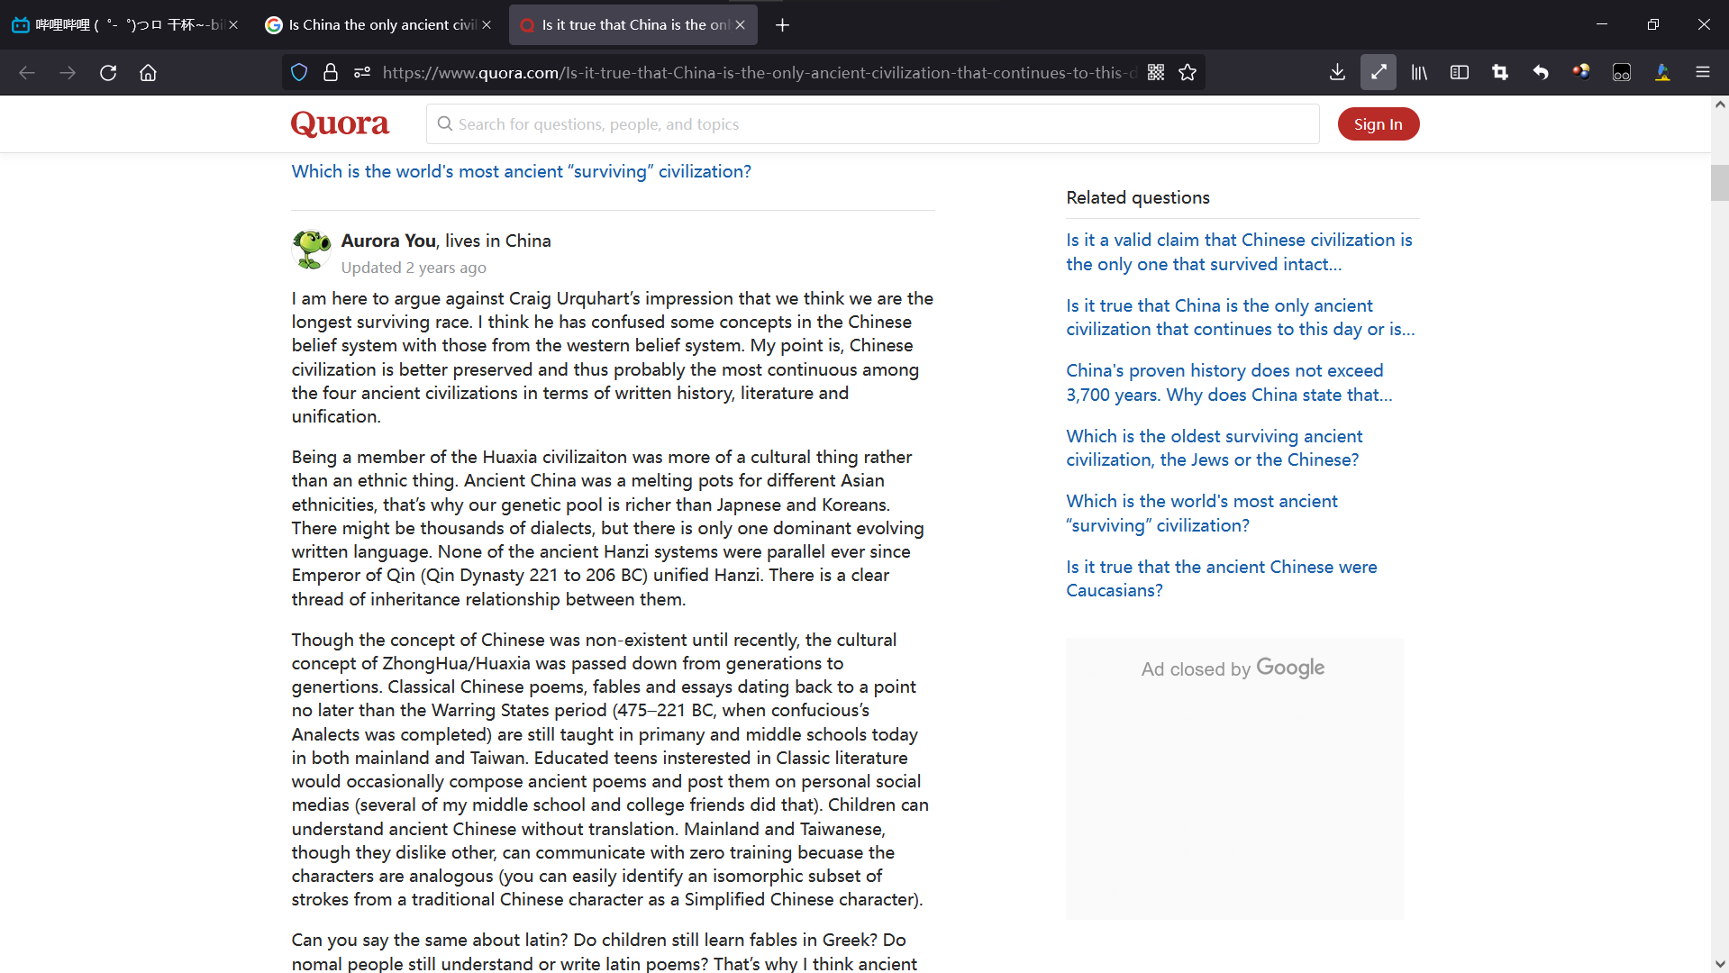Open the library bookshelf icon
Screen dimensions: 1729x973
(x=1419, y=73)
